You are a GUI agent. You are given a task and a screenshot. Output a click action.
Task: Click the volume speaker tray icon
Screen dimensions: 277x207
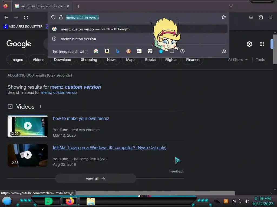pyautogui.click(x=247, y=201)
